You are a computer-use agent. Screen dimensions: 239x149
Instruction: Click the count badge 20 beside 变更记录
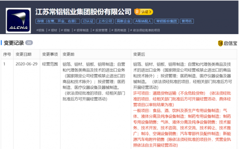[29, 43]
